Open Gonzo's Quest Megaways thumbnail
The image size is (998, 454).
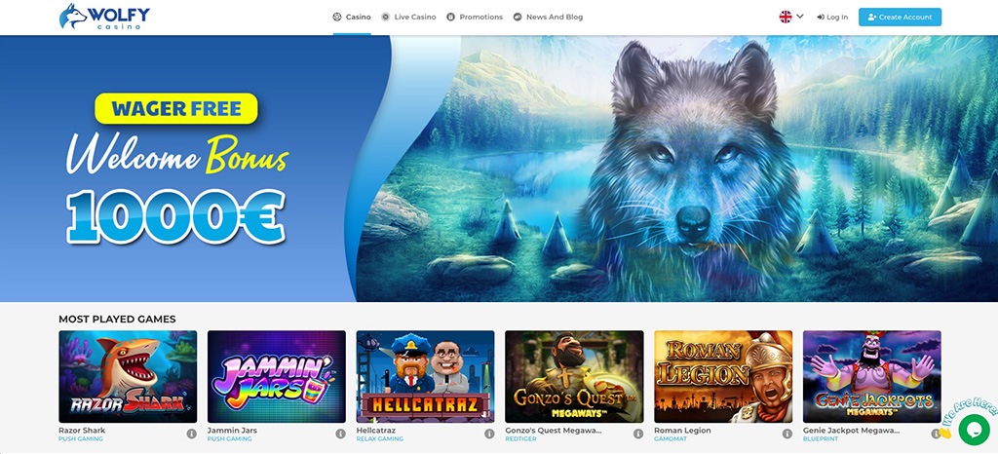tap(574, 376)
